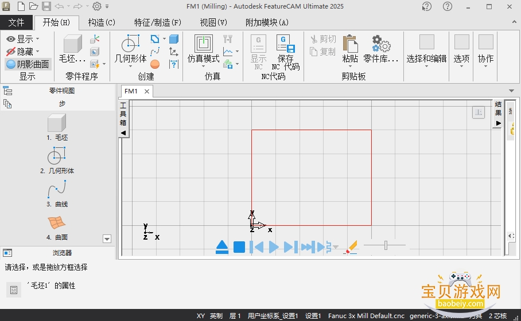Step simulation to next operation
The width and height of the screenshot is (521, 321).
pyautogui.click(x=291, y=247)
